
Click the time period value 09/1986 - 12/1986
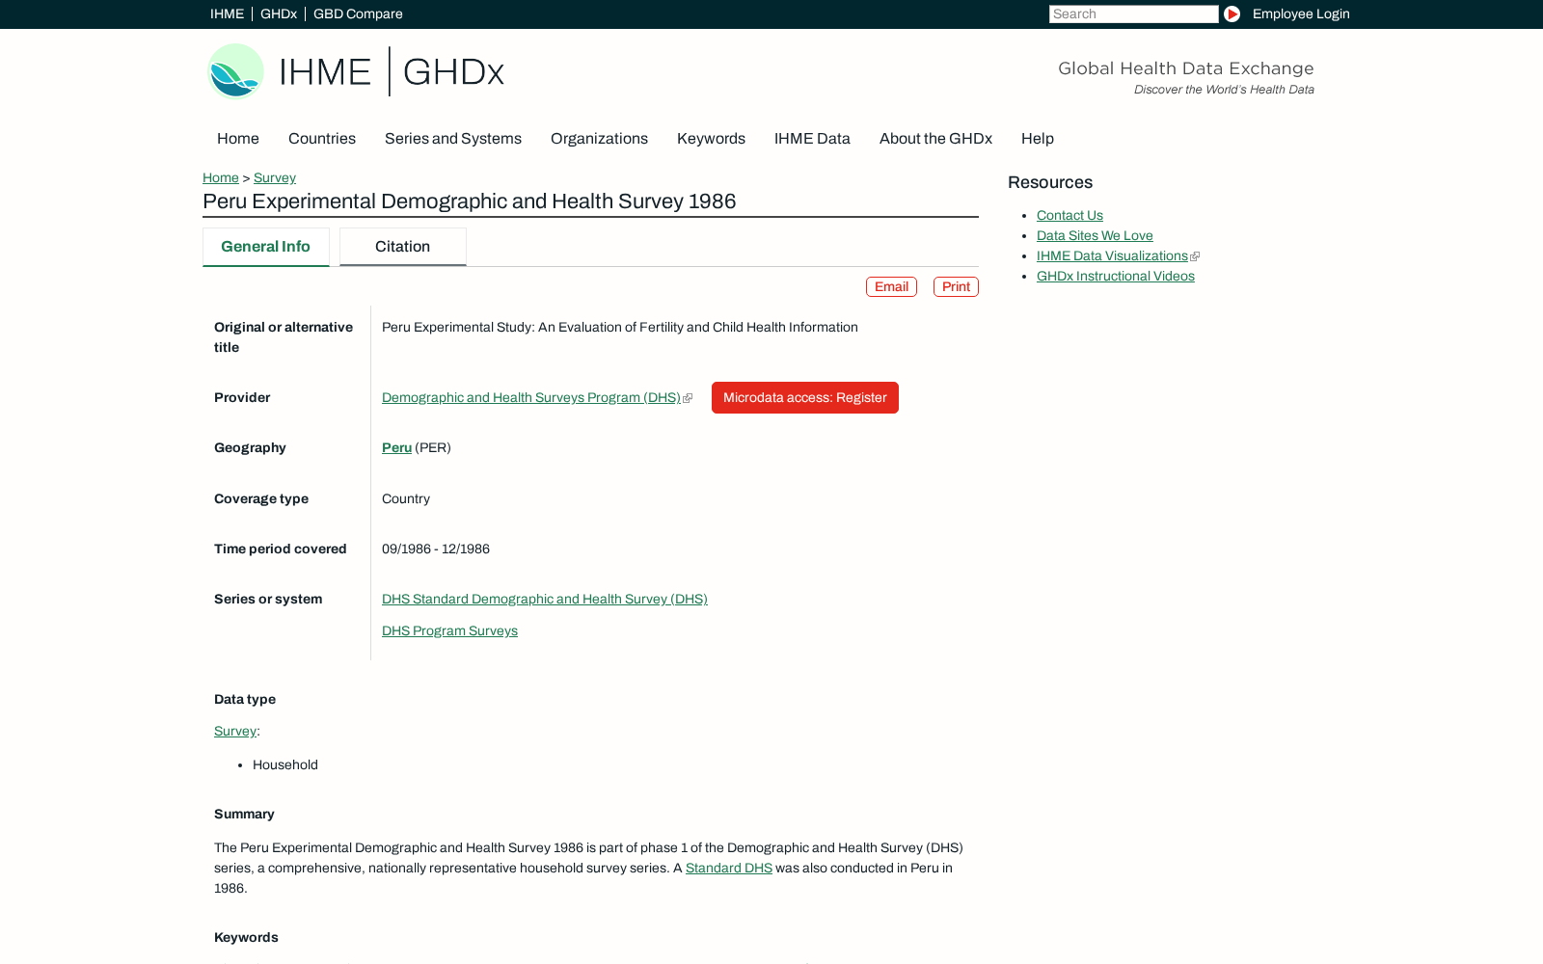pyautogui.click(x=436, y=549)
